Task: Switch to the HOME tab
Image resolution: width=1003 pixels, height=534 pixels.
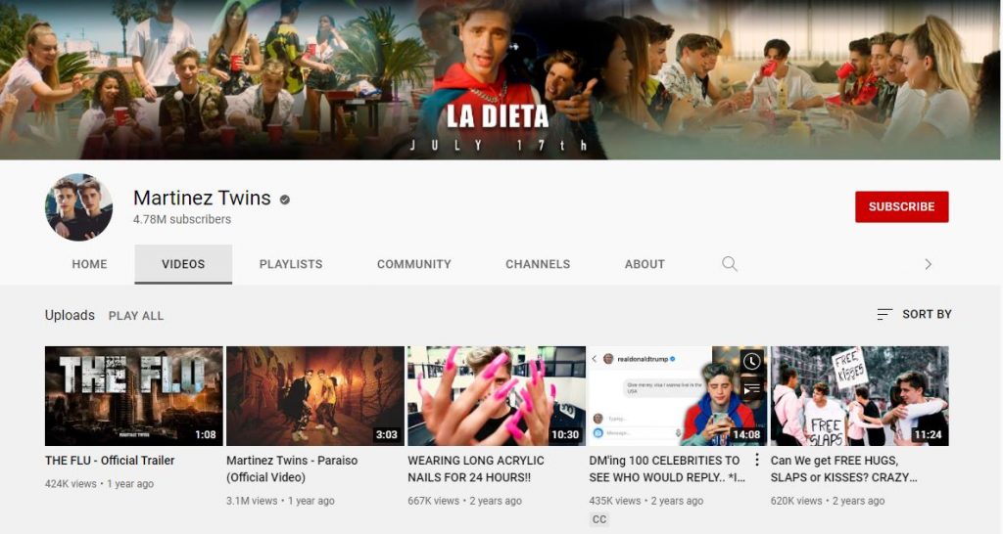Action: (x=89, y=264)
